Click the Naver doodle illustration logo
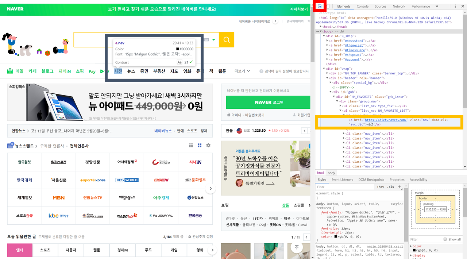This screenshot has width=467, height=259. coord(35,44)
